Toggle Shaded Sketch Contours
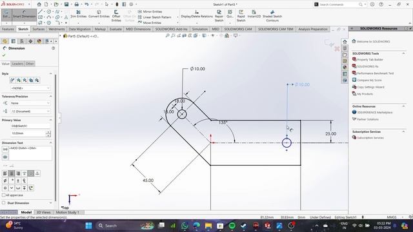413x232 pixels. pos(272,16)
